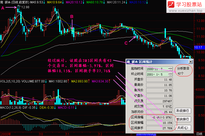Click the 区间涨幅 value -0.46(-3.97%)
Viewport: 205px width, 136px height.
(x=159, y=117)
